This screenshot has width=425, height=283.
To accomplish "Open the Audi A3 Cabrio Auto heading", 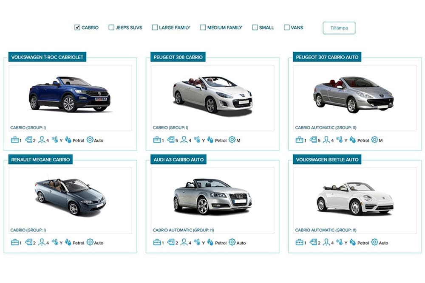I will point(178,160).
